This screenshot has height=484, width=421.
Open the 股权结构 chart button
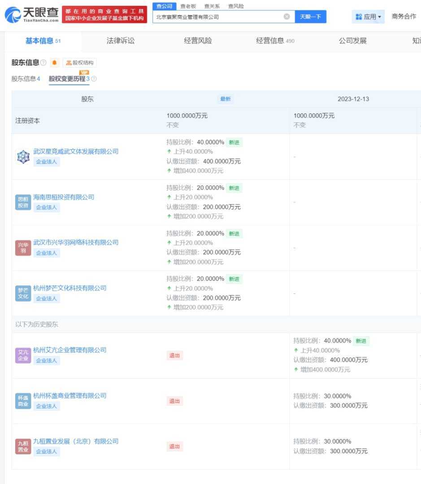[x=79, y=63]
